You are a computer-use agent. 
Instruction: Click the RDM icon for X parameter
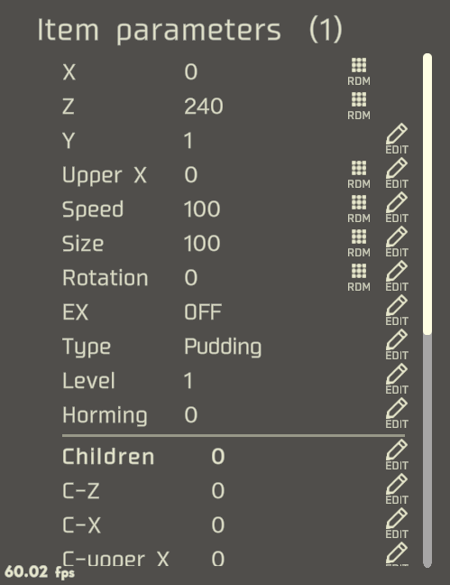[x=359, y=71]
